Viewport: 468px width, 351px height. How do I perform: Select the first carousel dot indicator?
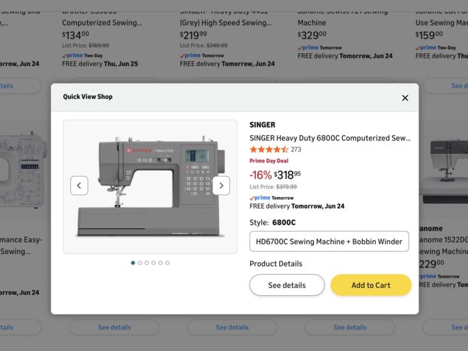pos(133,263)
